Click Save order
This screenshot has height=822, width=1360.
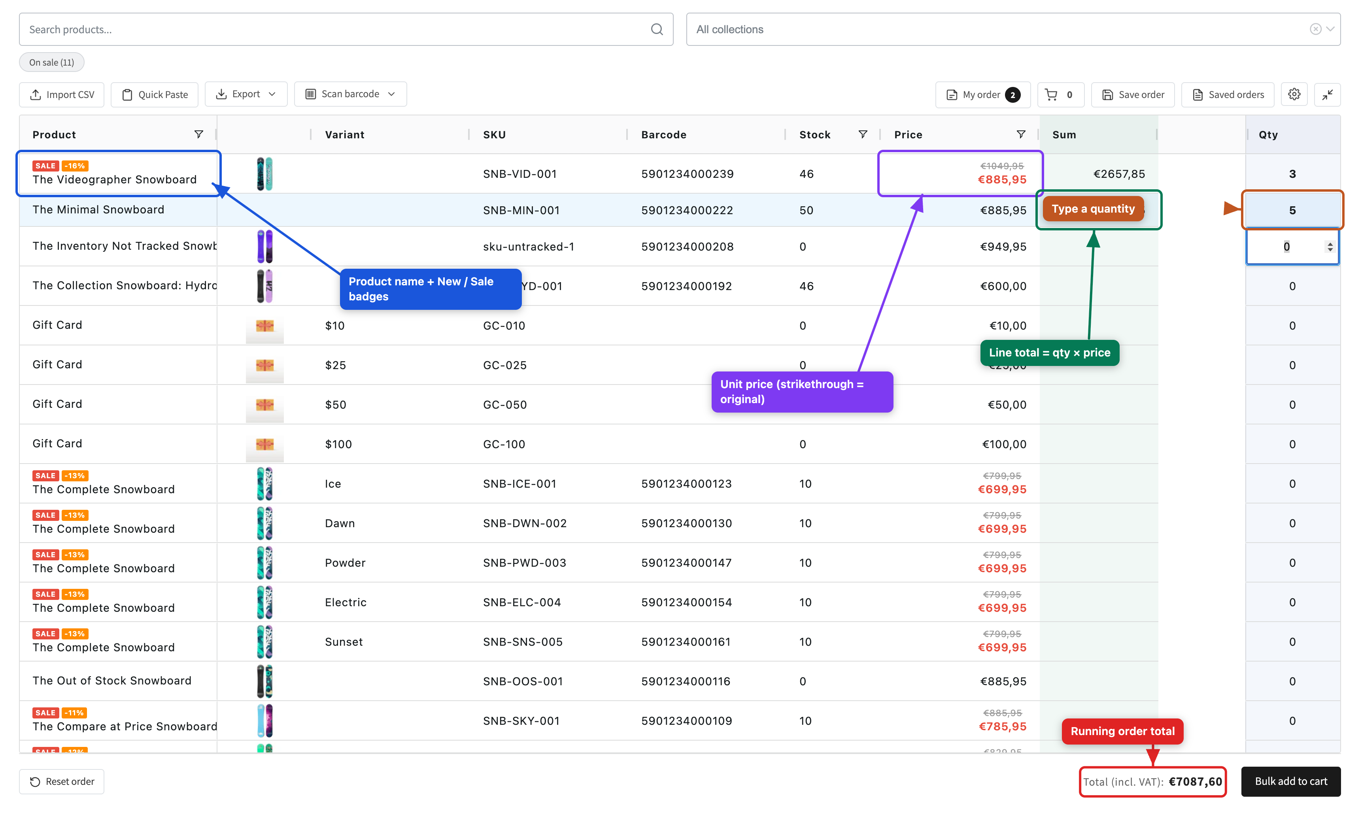[1133, 94]
